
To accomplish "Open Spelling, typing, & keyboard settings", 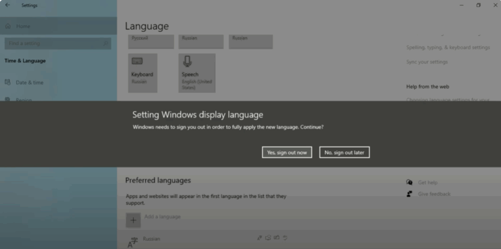I will pyautogui.click(x=448, y=47).
